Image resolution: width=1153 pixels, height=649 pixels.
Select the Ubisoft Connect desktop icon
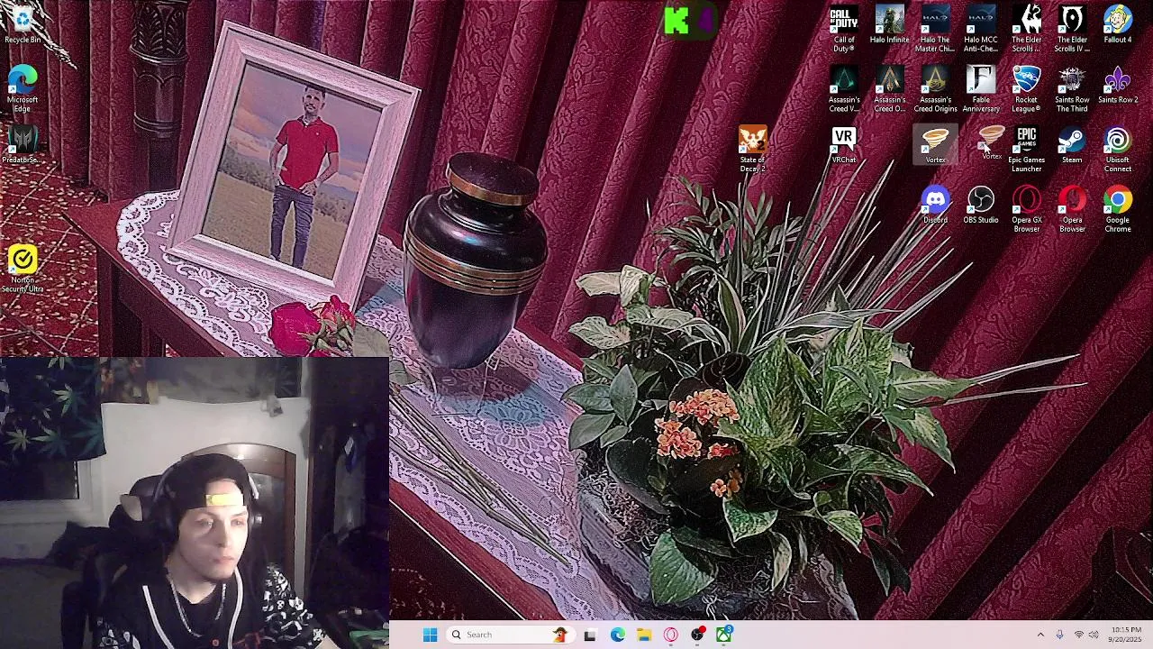[1117, 150]
